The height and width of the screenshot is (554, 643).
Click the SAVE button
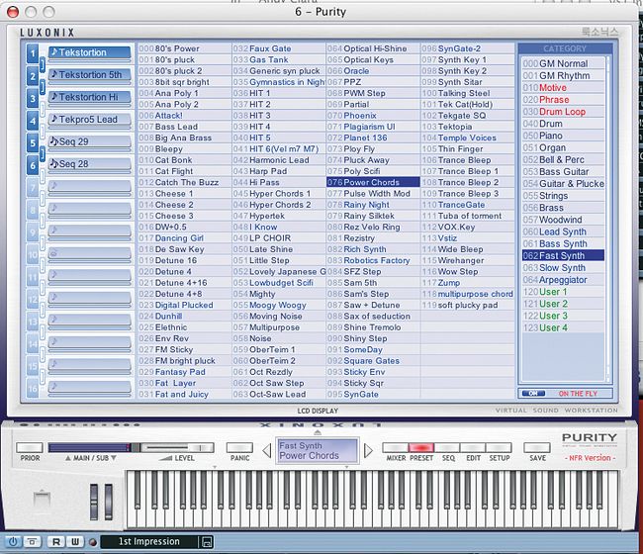537,447
